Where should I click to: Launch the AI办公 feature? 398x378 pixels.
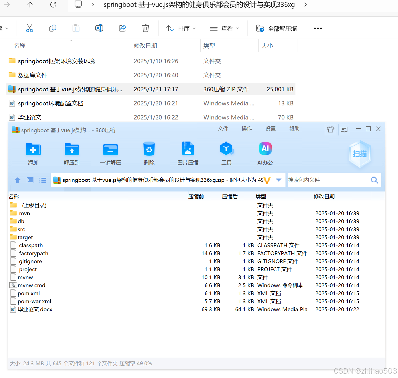(x=265, y=153)
